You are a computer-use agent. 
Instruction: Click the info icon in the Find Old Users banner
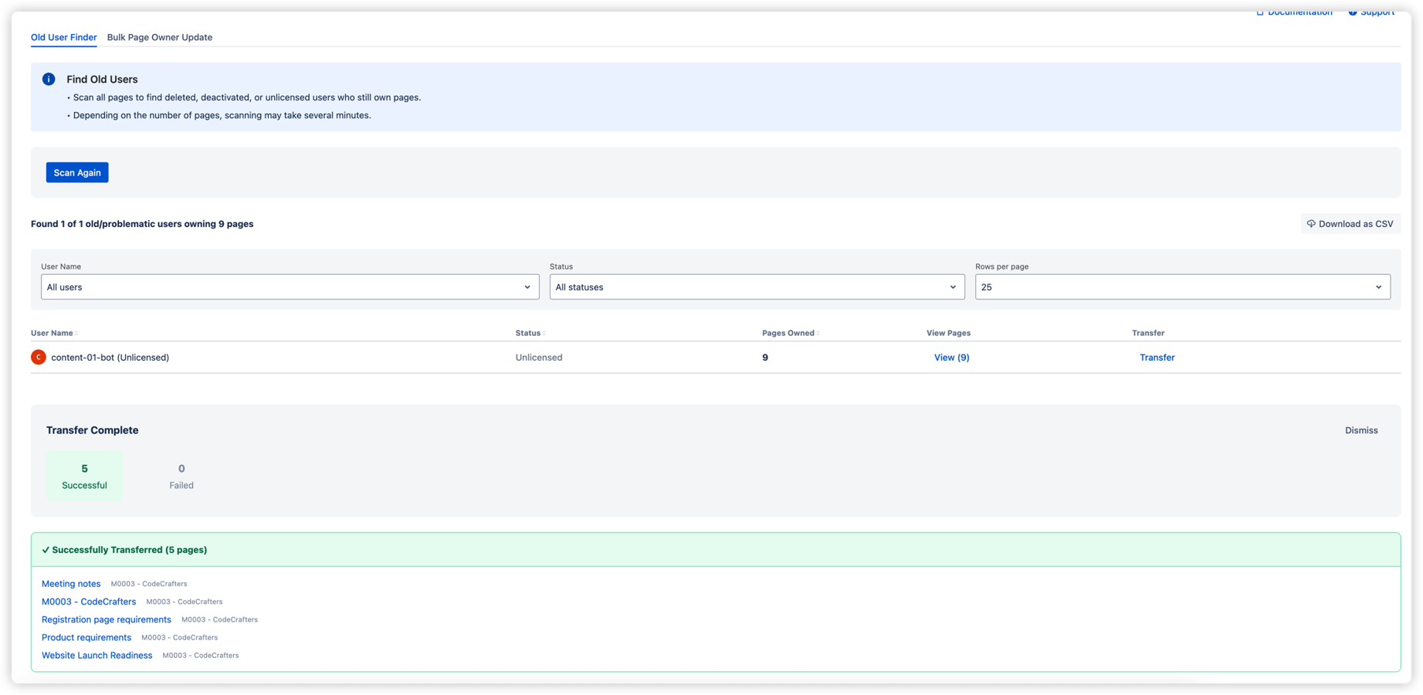pyautogui.click(x=48, y=79)
